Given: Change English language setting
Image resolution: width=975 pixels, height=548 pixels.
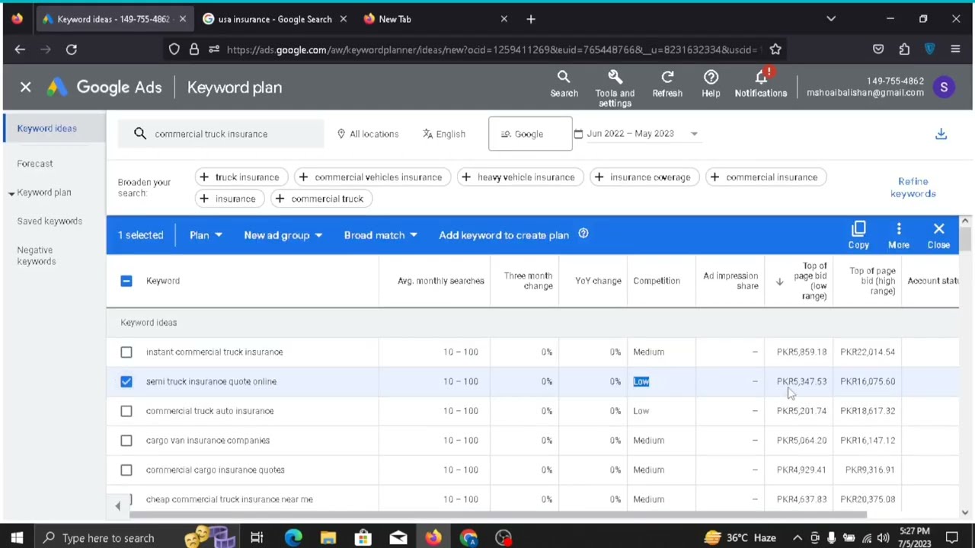Looking at the screenshot, I should [444, 134].
